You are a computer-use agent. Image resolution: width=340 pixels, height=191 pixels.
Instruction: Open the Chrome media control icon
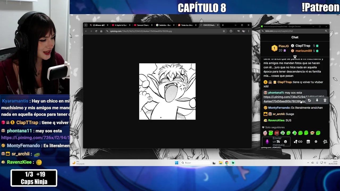(x=239, y=31)
